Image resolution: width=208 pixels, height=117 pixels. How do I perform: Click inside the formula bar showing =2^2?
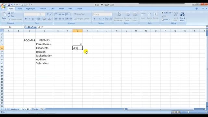[x=121, y=27]
